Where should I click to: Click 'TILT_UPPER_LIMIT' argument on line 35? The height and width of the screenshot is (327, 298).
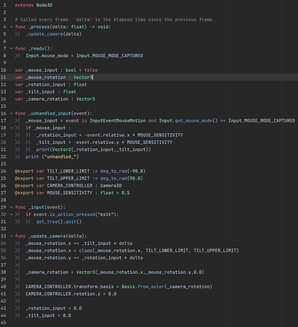(215, 250)
